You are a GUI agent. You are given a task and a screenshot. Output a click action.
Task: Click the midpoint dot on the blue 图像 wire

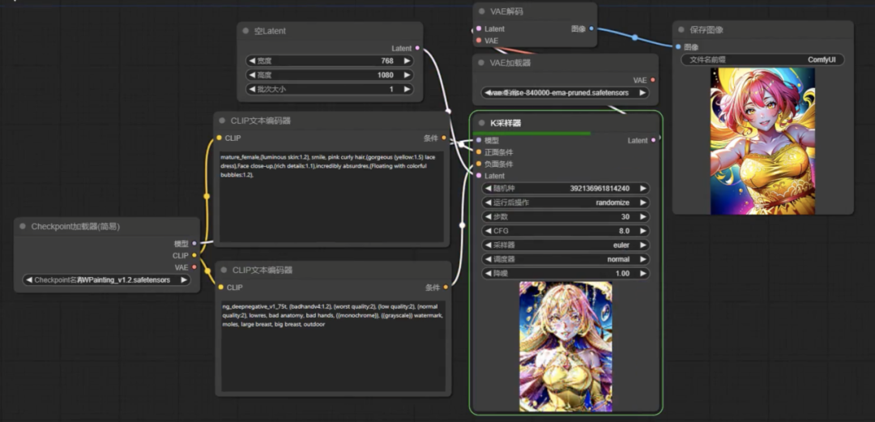[634, 37]
